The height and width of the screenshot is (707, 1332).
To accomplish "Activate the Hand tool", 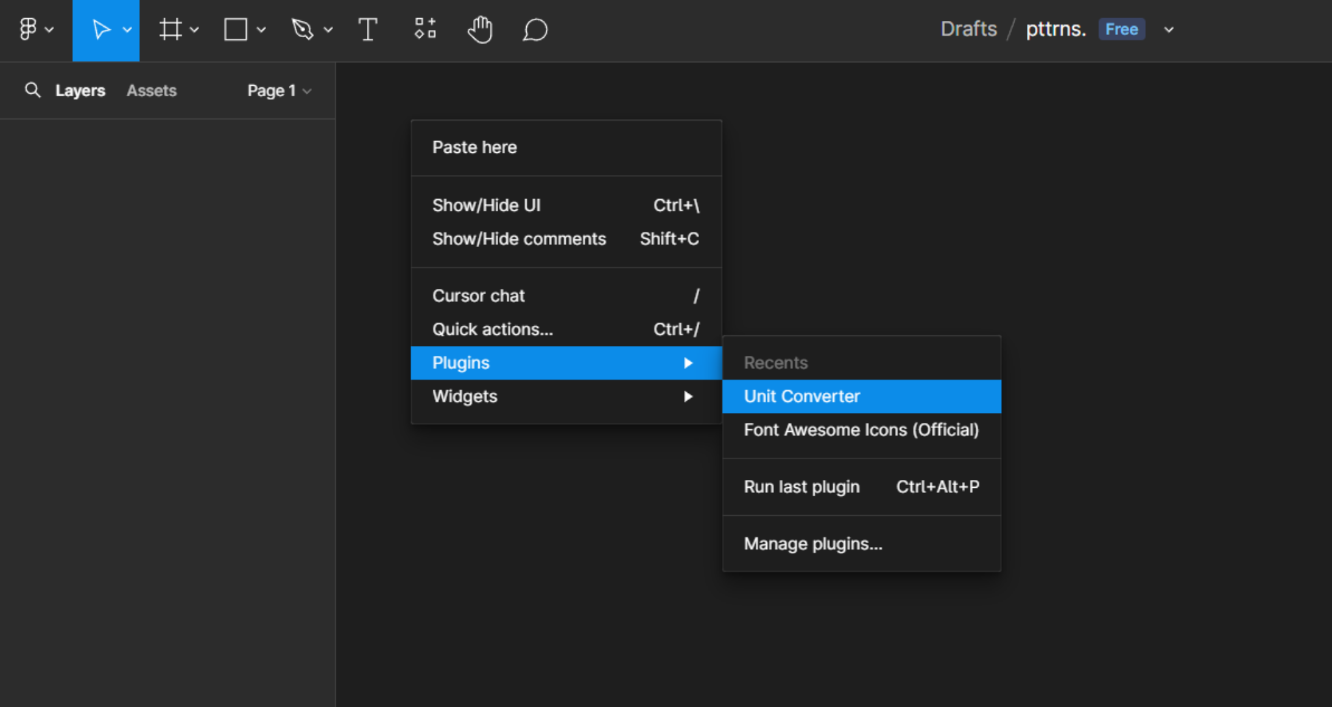I will click(480, 29).
